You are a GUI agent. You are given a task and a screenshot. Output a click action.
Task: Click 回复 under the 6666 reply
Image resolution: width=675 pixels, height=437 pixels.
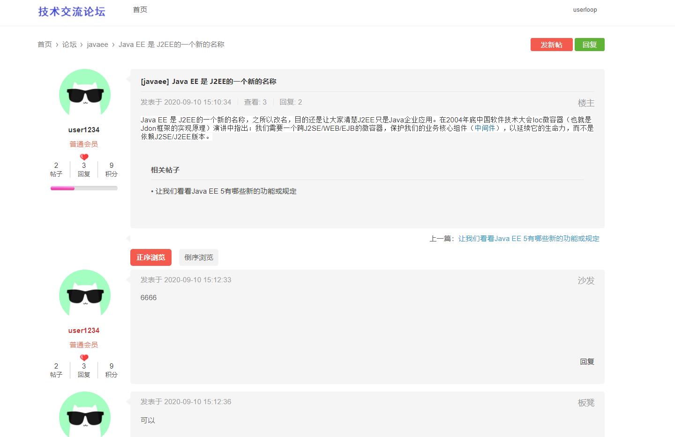pyautogui.click(x=587, y=362)
